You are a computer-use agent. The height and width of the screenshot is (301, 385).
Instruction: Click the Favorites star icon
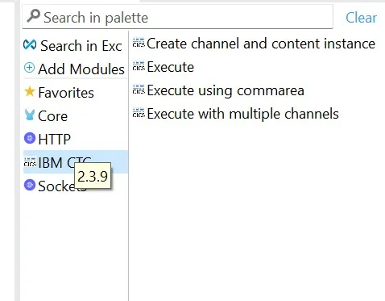pos(30,91)
